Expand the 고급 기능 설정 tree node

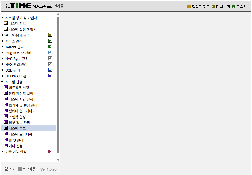pos(2,151)
